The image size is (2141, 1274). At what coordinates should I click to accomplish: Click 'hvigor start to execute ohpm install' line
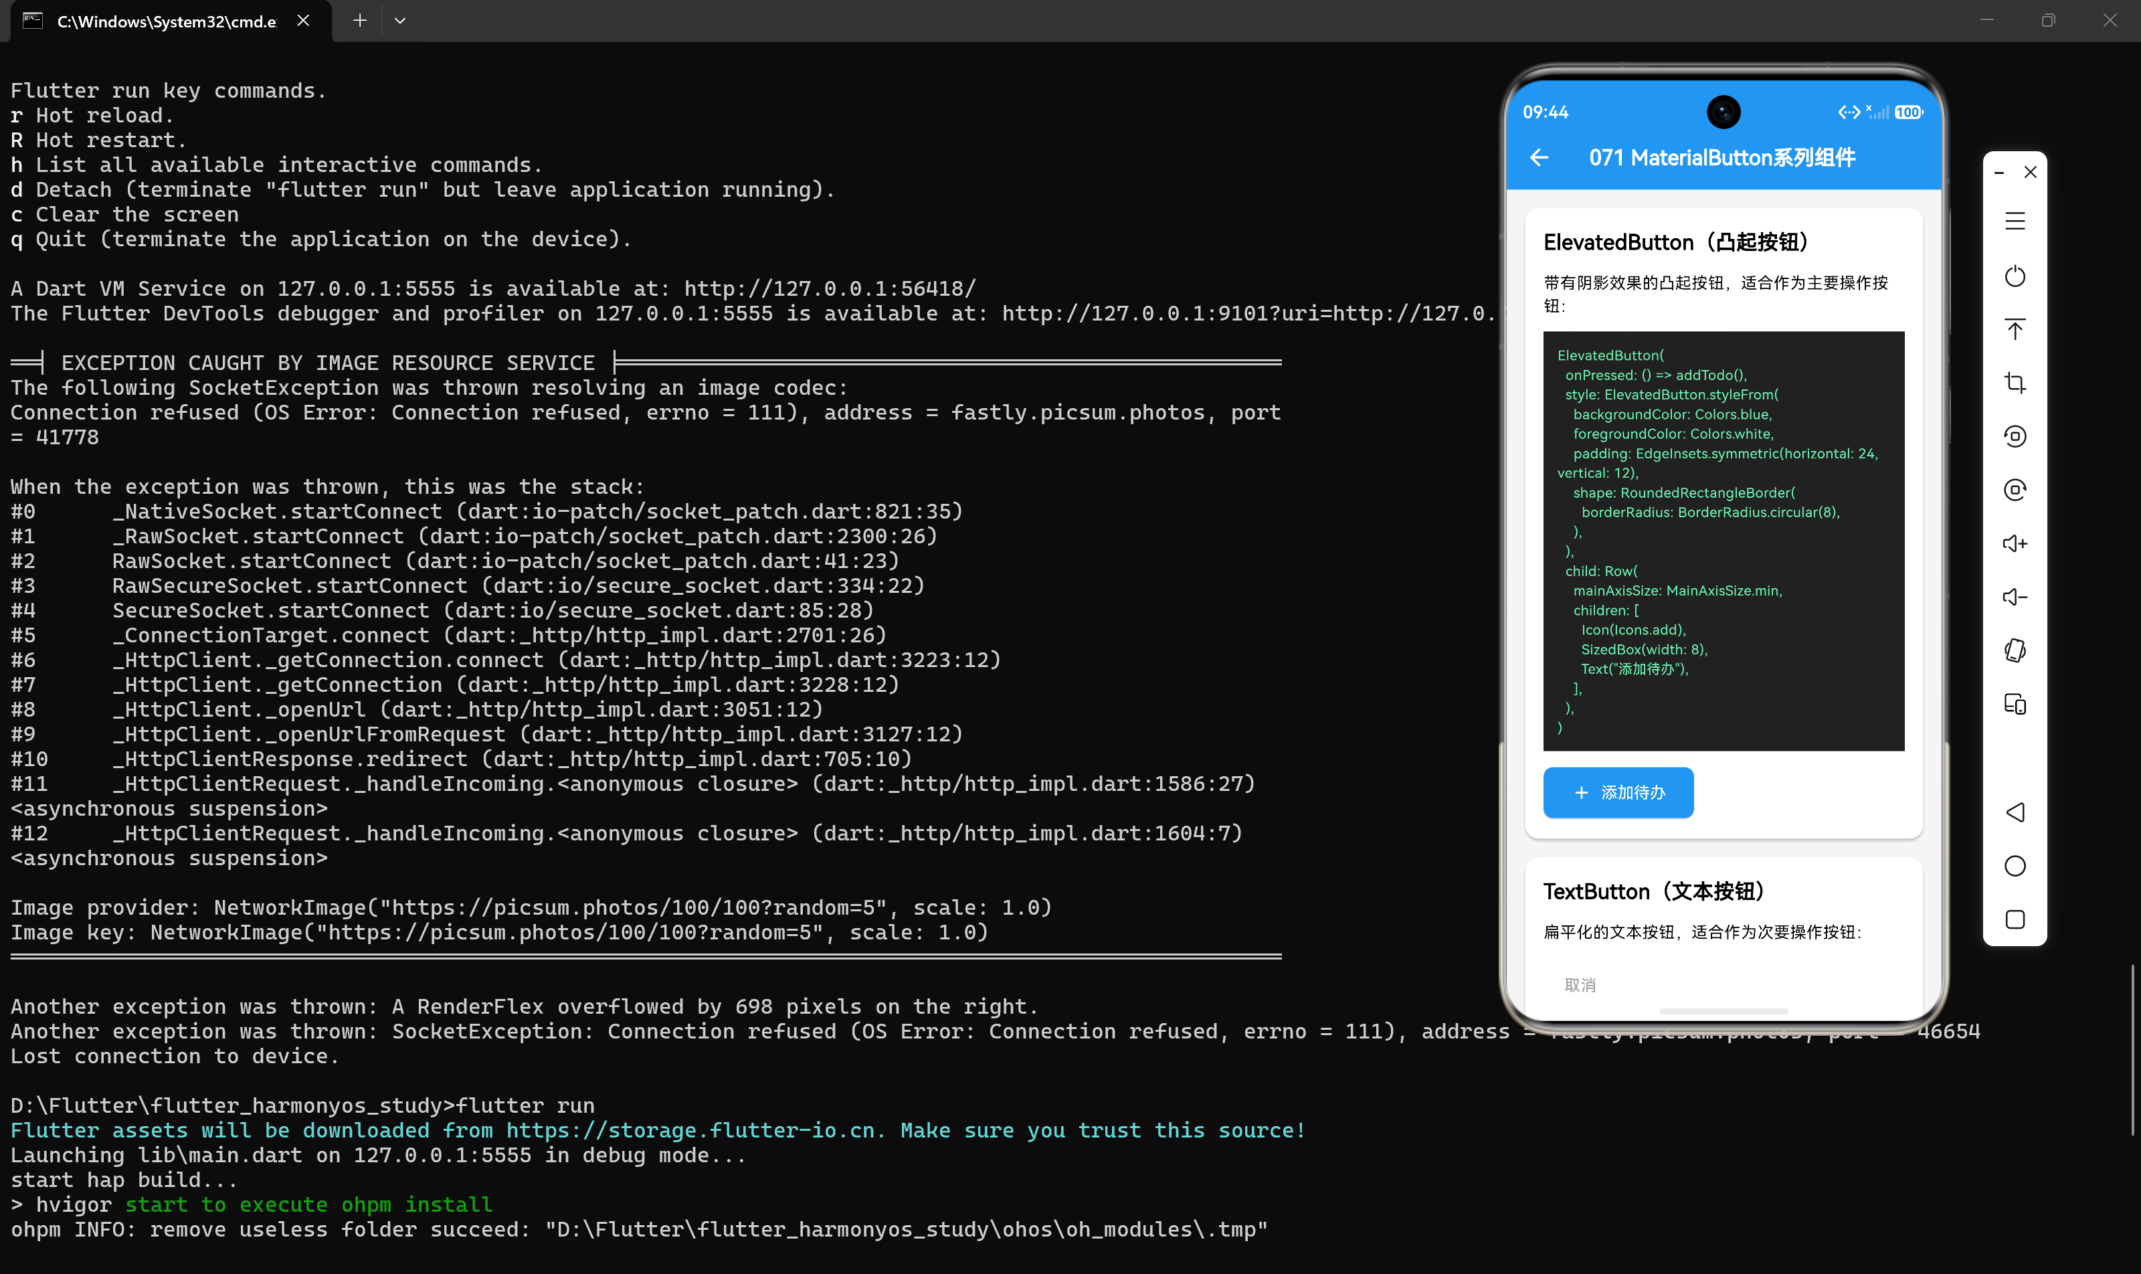tap(252, 1205)
